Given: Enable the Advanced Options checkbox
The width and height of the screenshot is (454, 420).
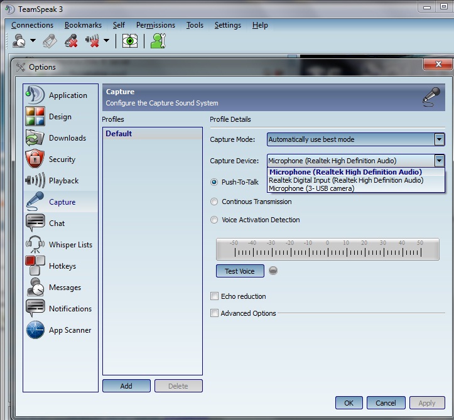Looking at the screenshot, I should pyautogui.click(x=214, y=313).
